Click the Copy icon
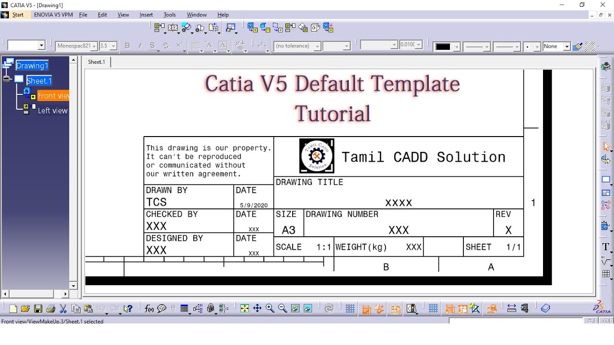Screen dimensions: 614x345 point(76,309)
